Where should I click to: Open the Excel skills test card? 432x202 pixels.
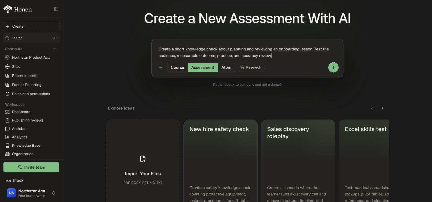[364, 161]
